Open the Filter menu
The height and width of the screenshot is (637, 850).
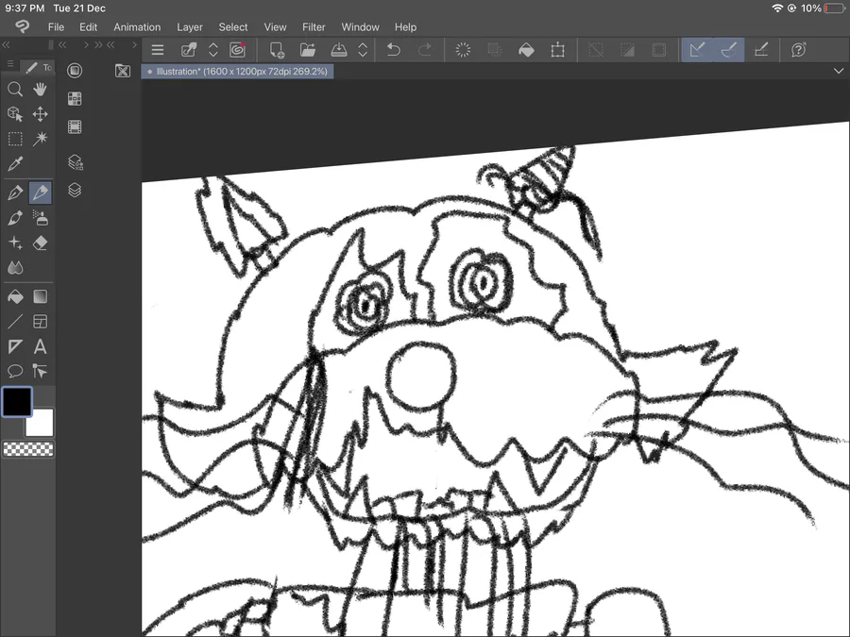314,27
